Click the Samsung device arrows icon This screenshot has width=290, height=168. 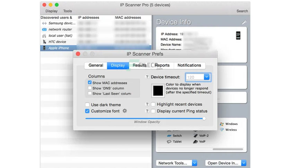pos(44,23)
